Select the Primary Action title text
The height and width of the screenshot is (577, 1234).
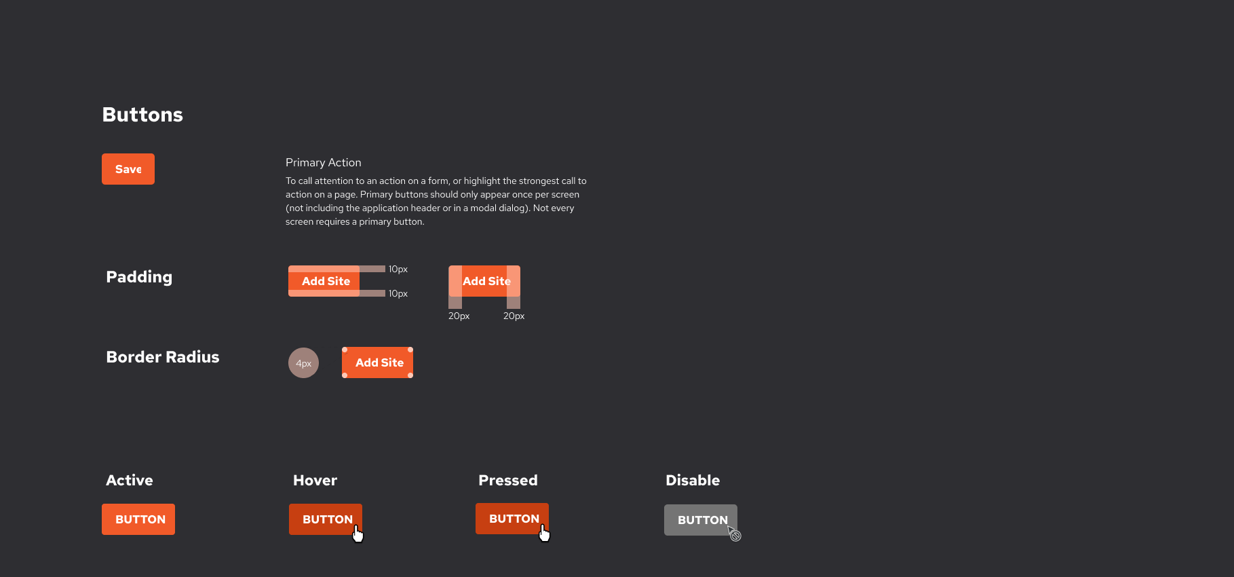[x=324, y=162]
